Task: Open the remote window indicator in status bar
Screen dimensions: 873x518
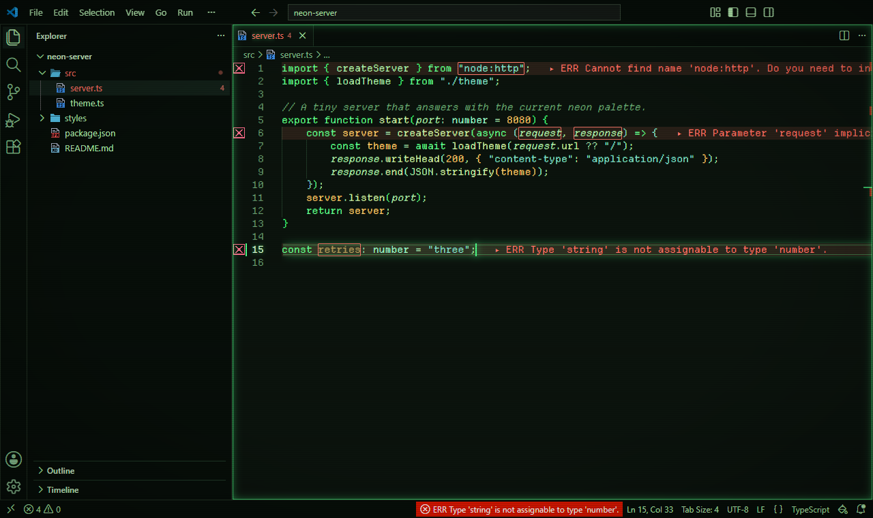Action: point(11,509)
